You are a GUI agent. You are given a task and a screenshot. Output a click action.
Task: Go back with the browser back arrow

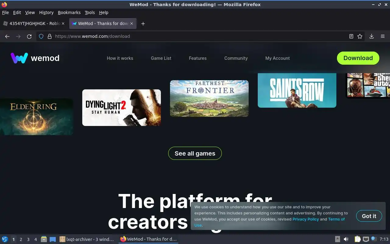(7, 36)
